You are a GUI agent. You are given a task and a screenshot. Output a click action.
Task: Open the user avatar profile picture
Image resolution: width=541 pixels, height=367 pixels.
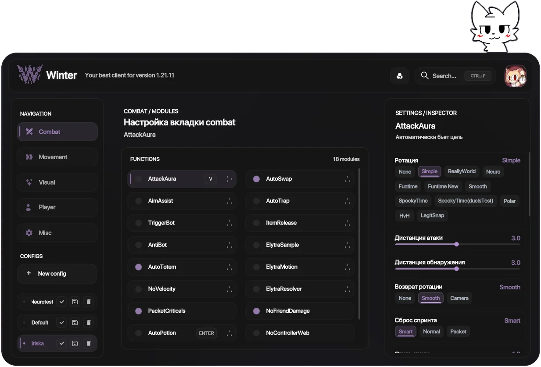coord(516,76)
